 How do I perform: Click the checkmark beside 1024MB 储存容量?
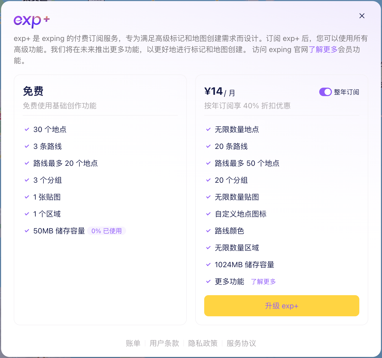(208, 265)
